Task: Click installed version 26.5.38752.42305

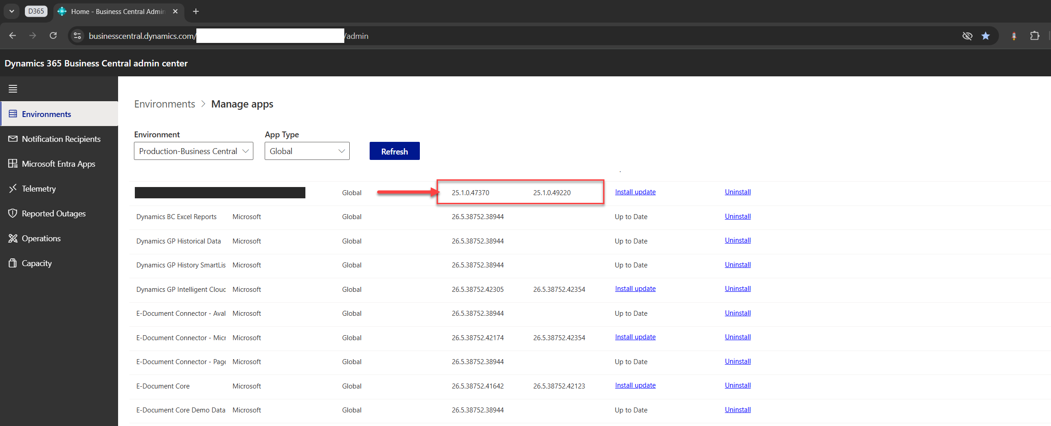Action: coord(478,290)
